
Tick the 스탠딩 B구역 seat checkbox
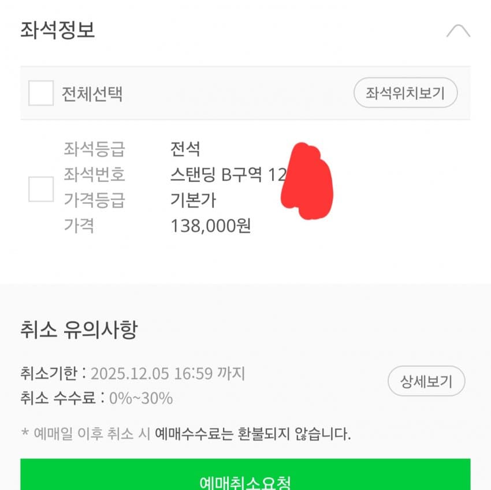(x=41, y=189)
